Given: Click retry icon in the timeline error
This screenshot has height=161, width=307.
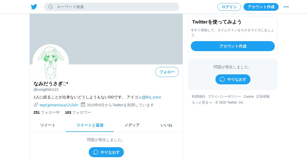Looking at the screenshot, I should (96, 152).
